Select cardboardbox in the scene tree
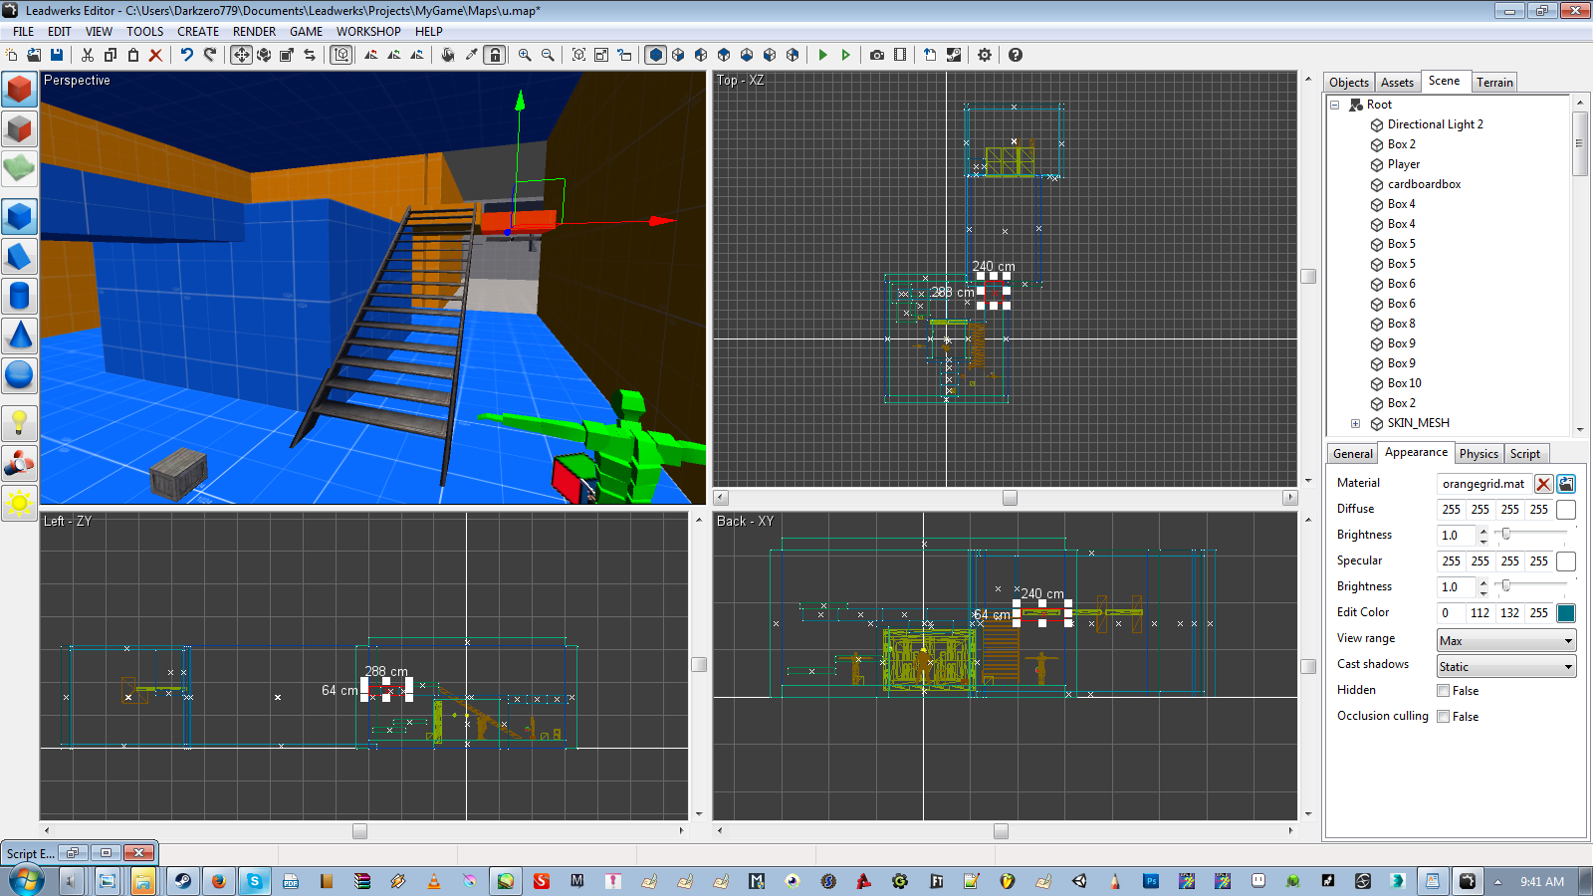The image size is (1593, 896). click(1424, 184)
